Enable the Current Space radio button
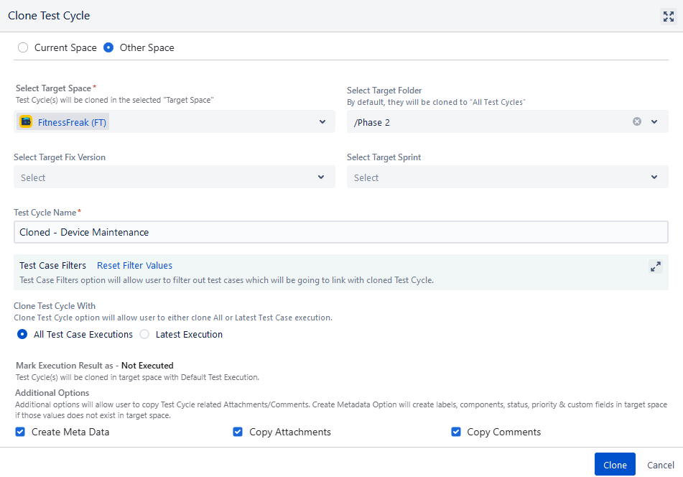This screenshot has height=477, width=683. point(22,47)
